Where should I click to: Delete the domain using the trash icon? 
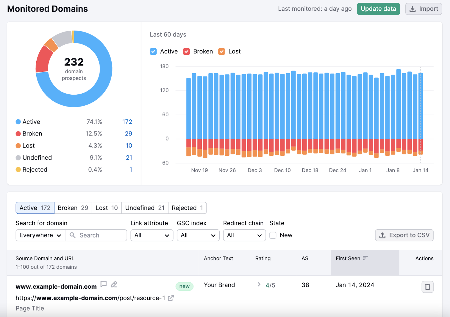tap(428, 287)
